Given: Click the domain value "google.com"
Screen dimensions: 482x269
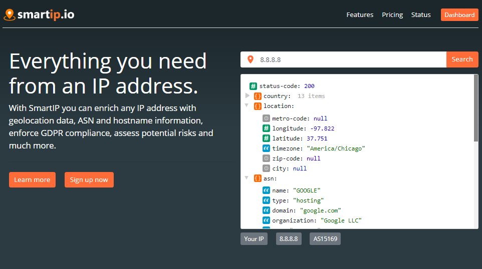Looking at the screenshot, I should coord(320,210).
